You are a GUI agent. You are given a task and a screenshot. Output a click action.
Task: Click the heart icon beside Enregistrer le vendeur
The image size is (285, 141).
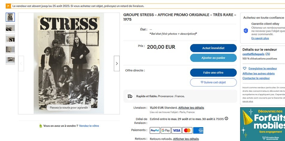tap(245, 69)
